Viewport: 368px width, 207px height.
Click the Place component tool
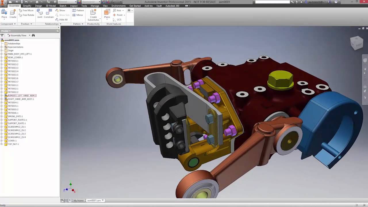4,14
